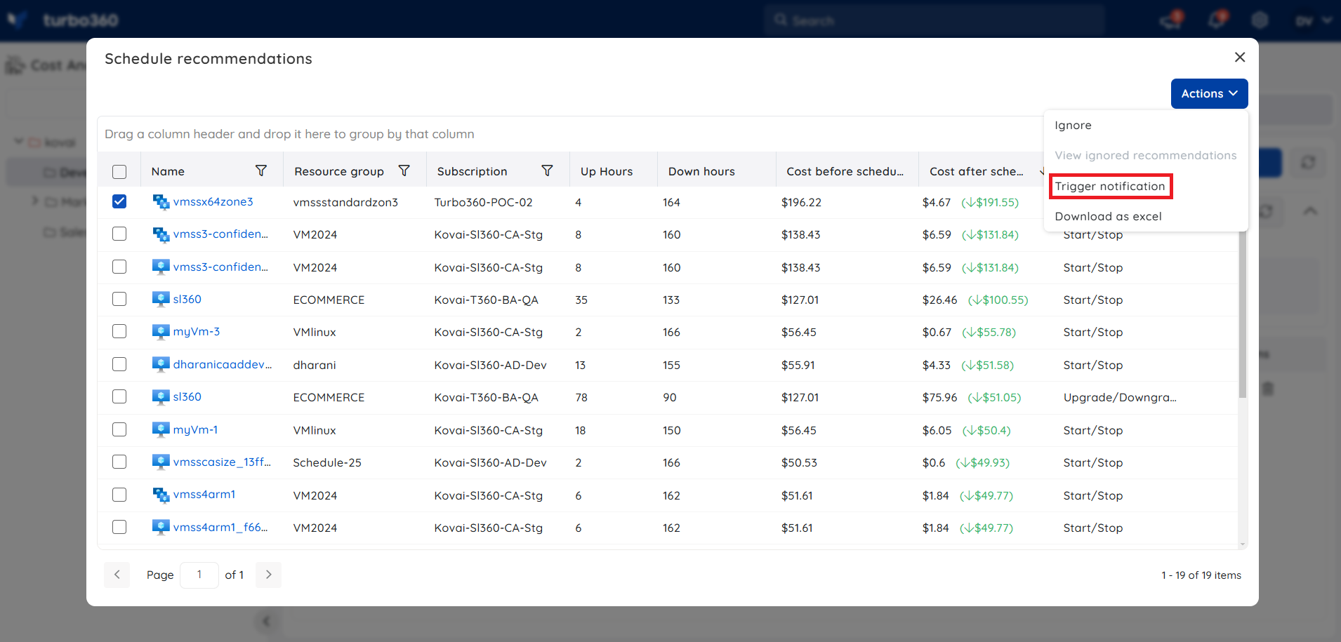Screen dimensions: 1341x642
Task: Click the Upgrade/Downgra... schedule type cell
Action: point(1120,397)
